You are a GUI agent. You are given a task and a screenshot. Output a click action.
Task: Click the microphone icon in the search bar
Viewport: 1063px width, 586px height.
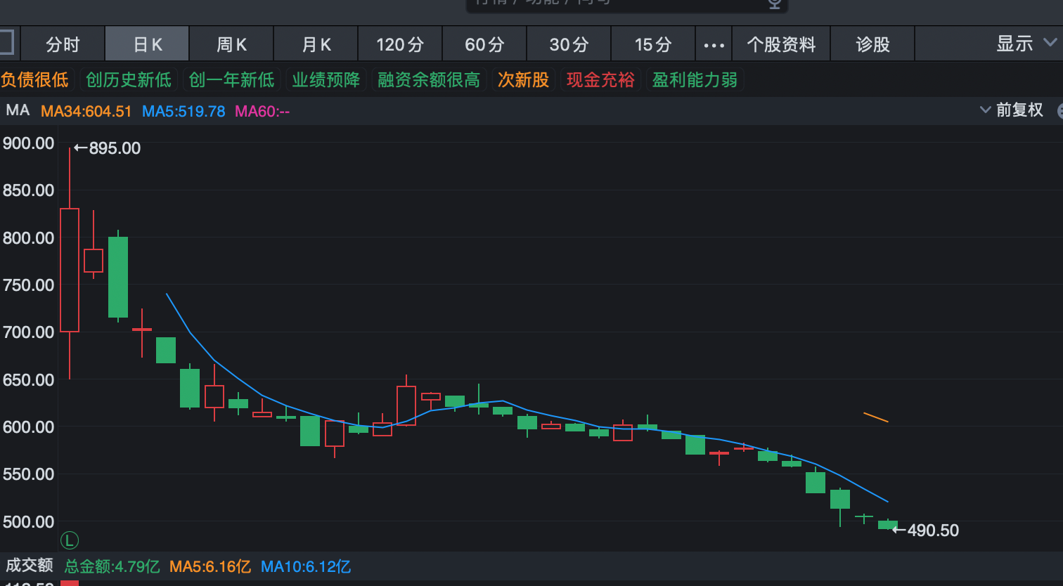pos(774,5)
